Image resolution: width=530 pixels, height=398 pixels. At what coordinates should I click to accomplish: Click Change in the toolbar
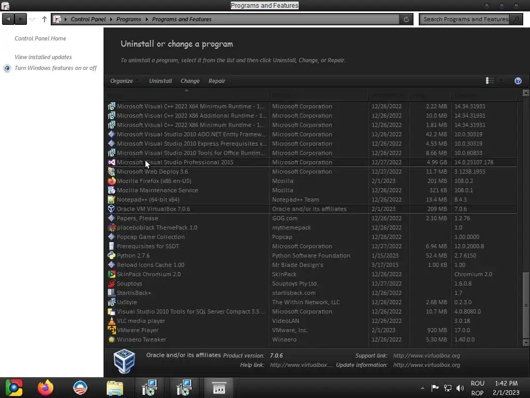pos(190,81)
